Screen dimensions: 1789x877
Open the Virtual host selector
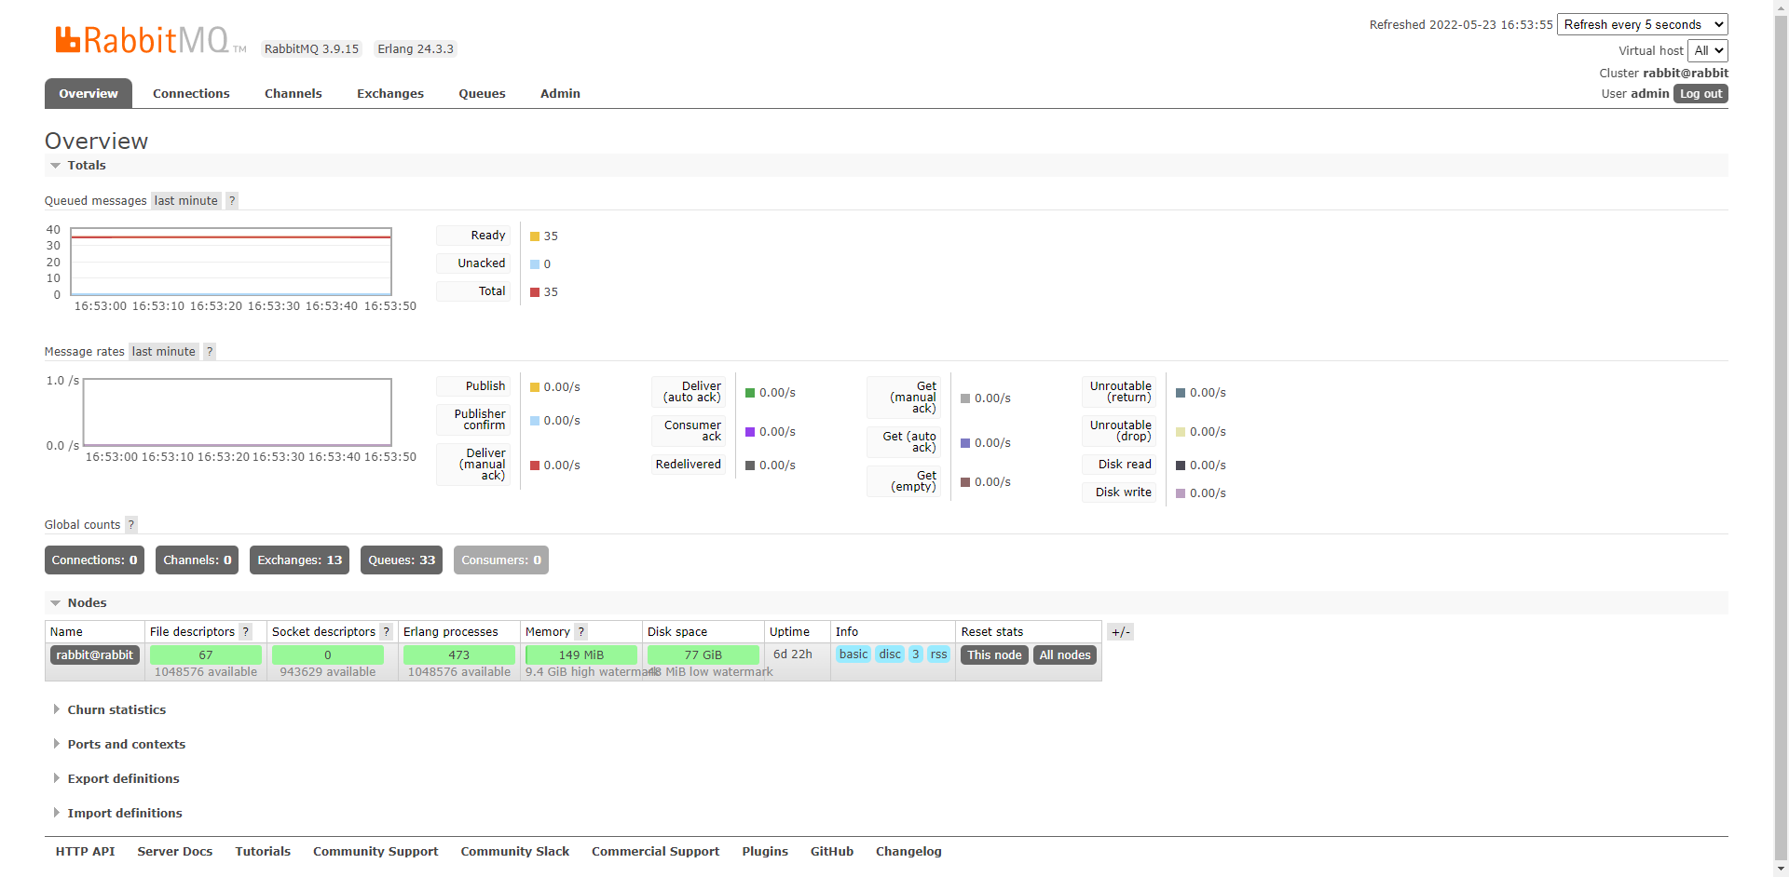click(1708, 50)
